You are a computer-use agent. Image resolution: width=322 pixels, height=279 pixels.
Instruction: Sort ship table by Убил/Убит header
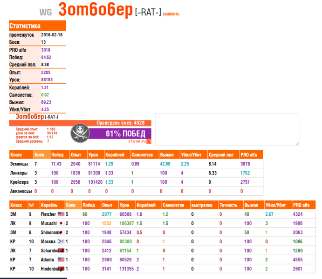pos(278,205)
